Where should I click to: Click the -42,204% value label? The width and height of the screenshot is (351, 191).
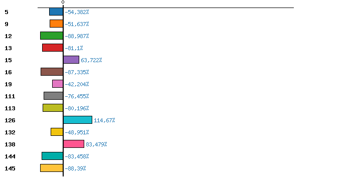(77, 84)
